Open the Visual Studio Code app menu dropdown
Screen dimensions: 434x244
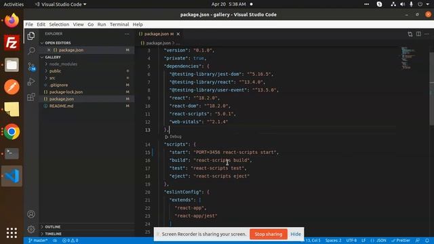click(x=60, y=4)
